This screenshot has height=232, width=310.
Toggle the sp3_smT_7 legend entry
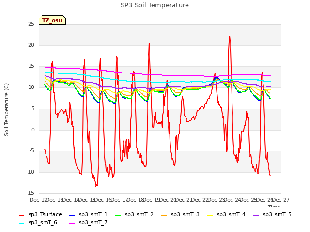click(88, 223)
